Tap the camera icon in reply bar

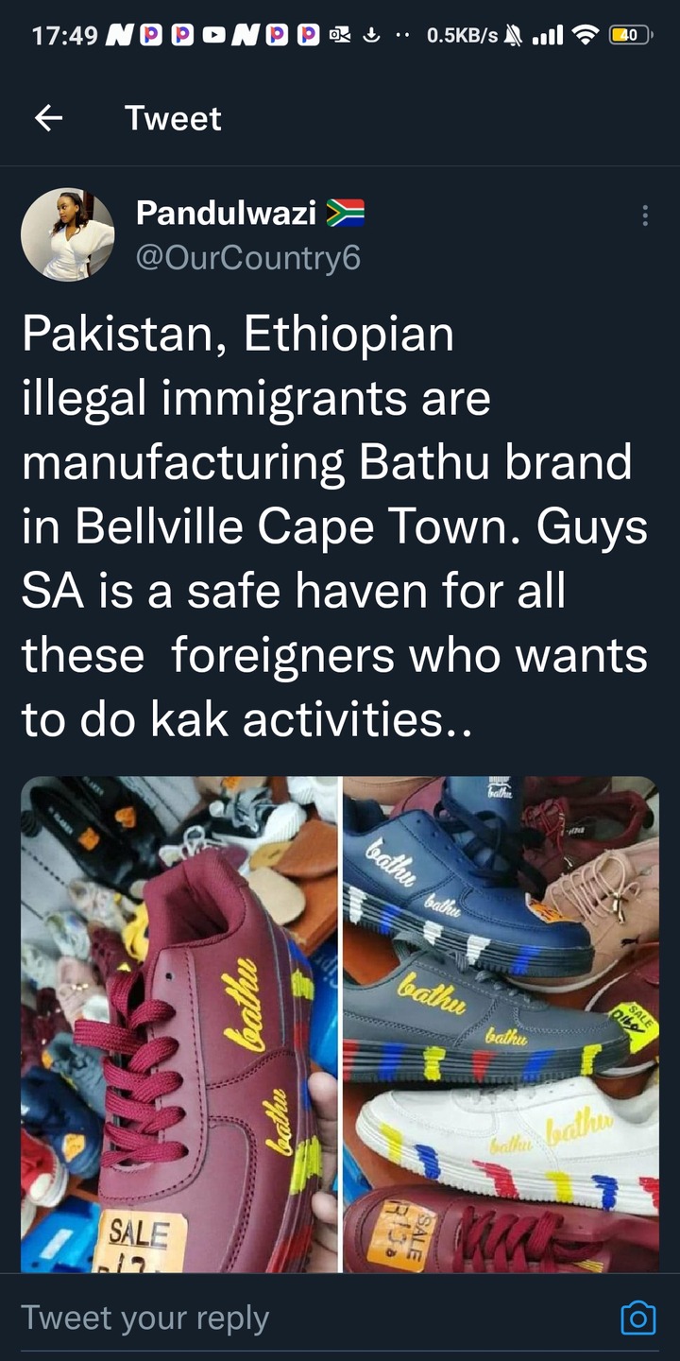point(638,1318)
